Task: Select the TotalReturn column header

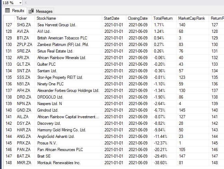Action: point(164,18)
